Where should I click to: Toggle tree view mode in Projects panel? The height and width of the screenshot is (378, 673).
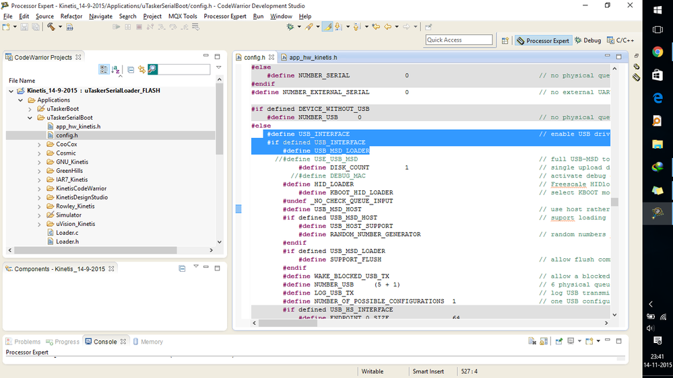tap(104, 69)
